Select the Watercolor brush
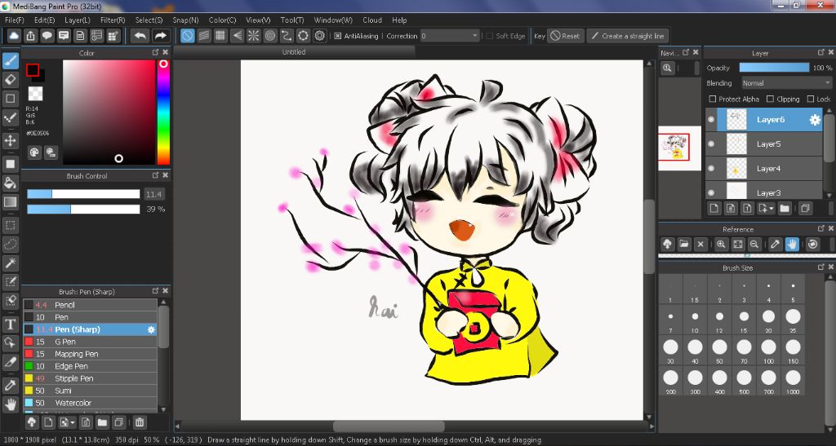The image size is (836, 446). 90,403
